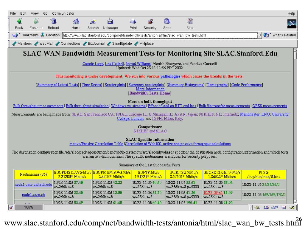Open node1.cacr.caltech.edu link
Viewport: 305px width, 229px height.
pyautogui.click(x=33, y=185)
